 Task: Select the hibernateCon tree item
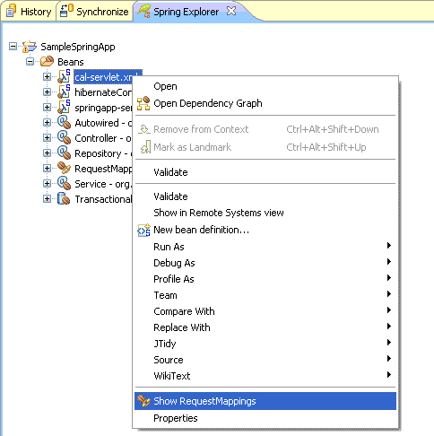[x=103, y=92]
